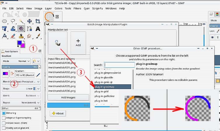The width and height of the screenshot is (220, 131).
Task: Click the canvas navigation icon by the ruler
Action: pyautogui.click(x=204, y=24)
